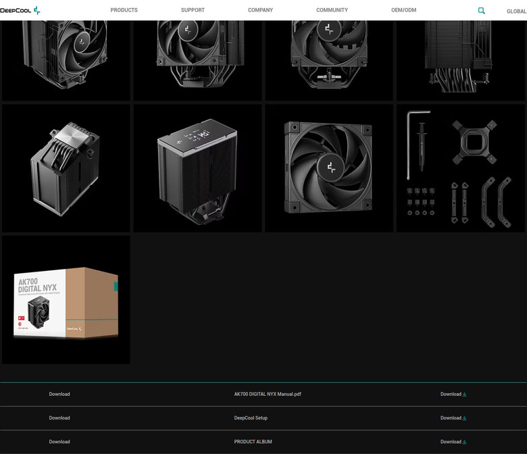Screen dimensions: 527x454
Task: Open the search magnifier icon
Action: (481, 11)
